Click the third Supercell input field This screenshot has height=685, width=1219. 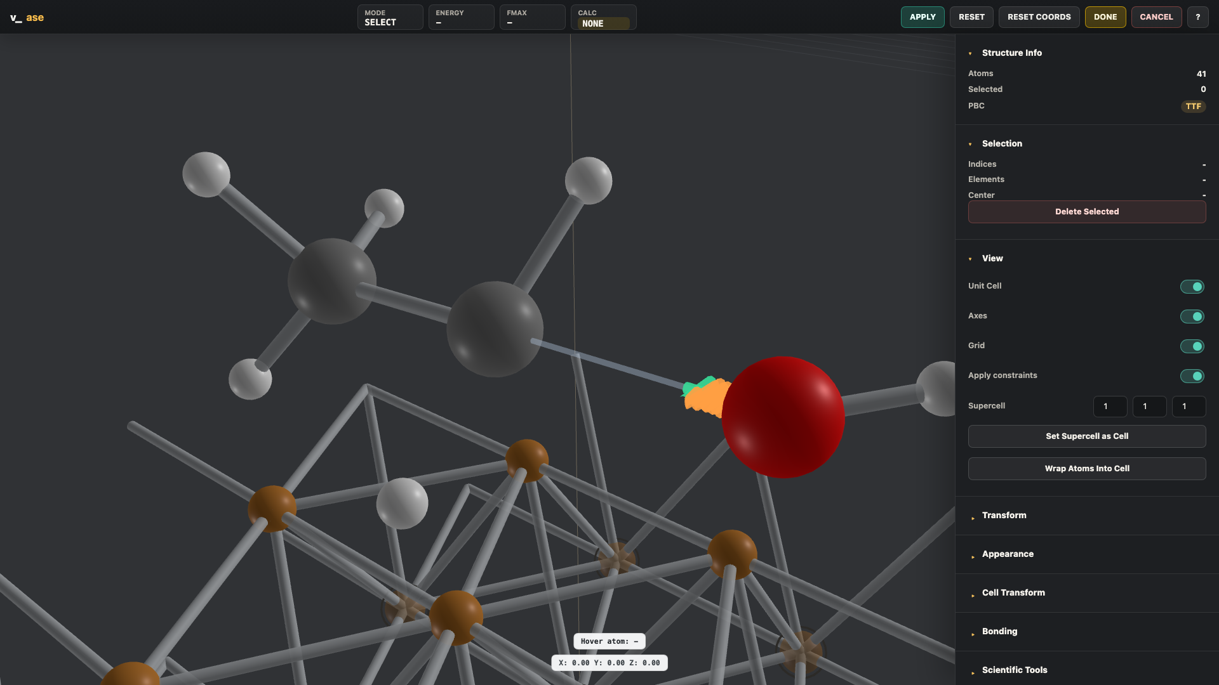tap(1189, 407)
